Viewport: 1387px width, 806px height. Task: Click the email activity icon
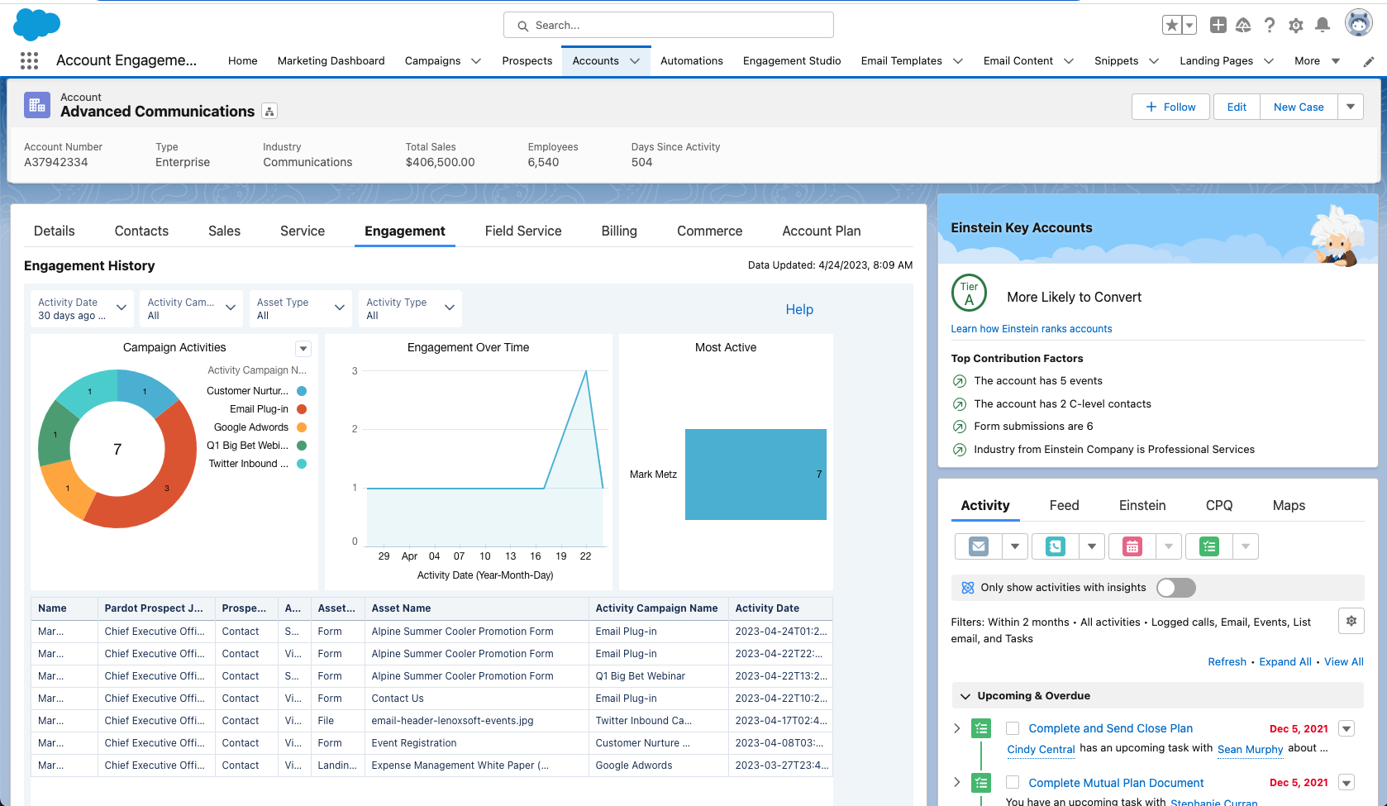click(x=979, y=546)
